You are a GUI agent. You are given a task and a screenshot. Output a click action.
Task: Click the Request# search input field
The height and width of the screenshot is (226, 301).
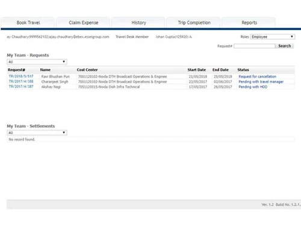[x=255, y=46]
